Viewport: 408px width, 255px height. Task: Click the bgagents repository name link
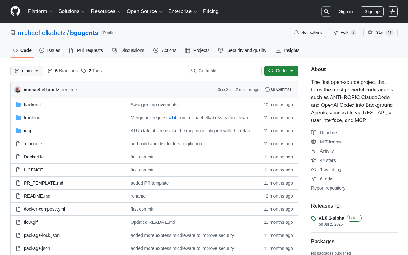(84, 33)
